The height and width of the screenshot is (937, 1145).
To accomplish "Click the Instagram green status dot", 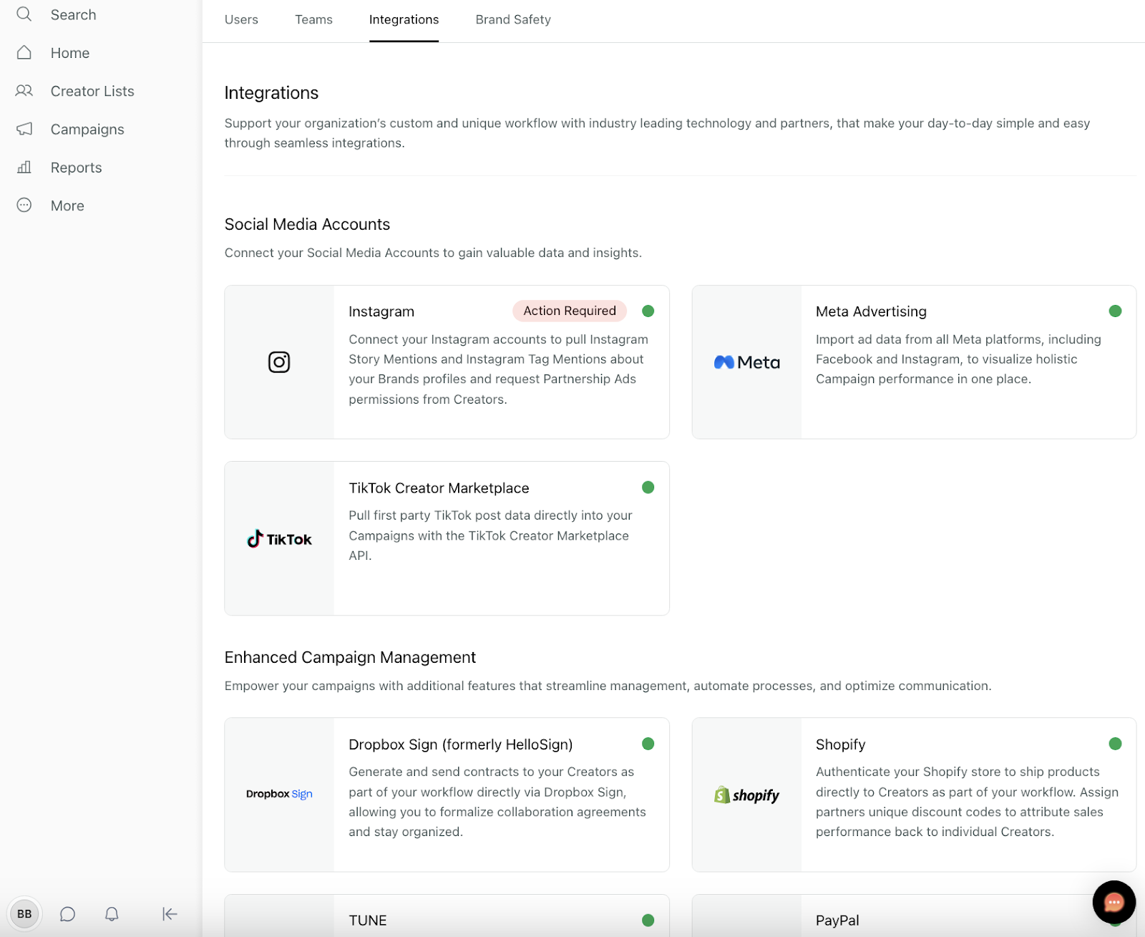I will [648, 311].
